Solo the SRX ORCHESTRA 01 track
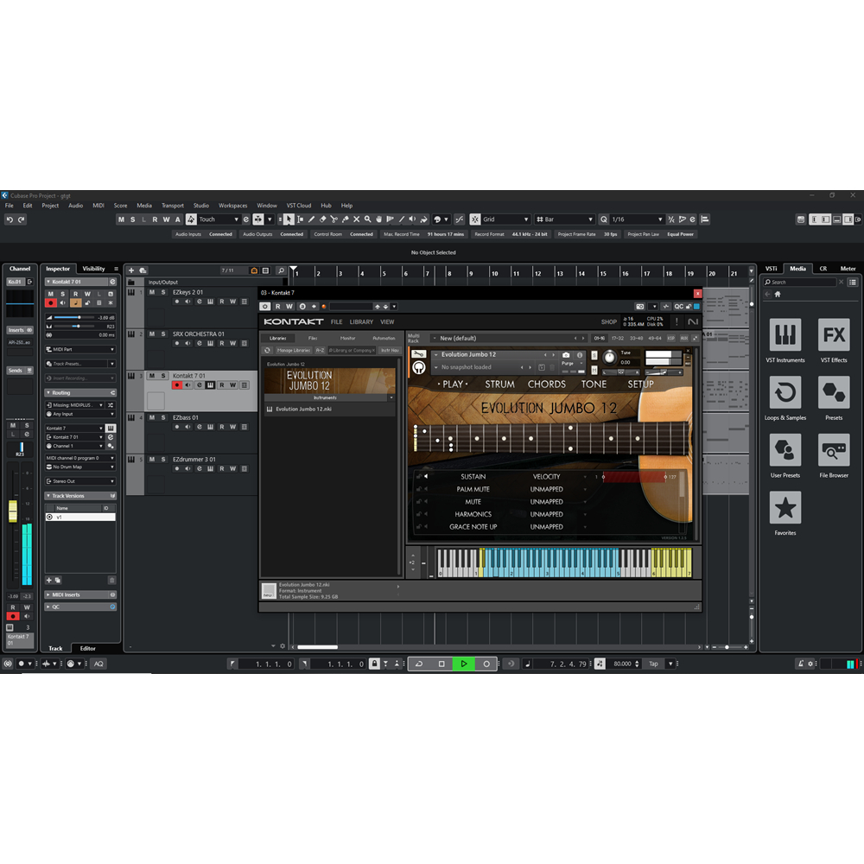This screenshot has width=864, height=864. tap(163, 334)
